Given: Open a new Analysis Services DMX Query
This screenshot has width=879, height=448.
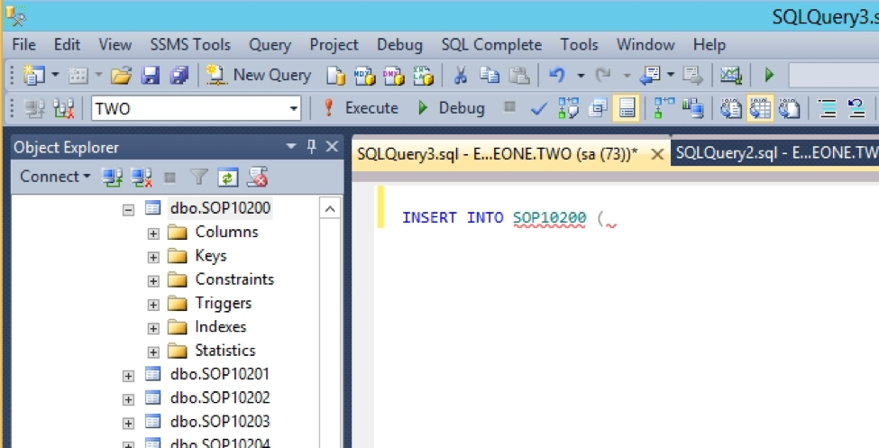Looking at the screenshot, I should pyautogui.click(x=394, y=75).
